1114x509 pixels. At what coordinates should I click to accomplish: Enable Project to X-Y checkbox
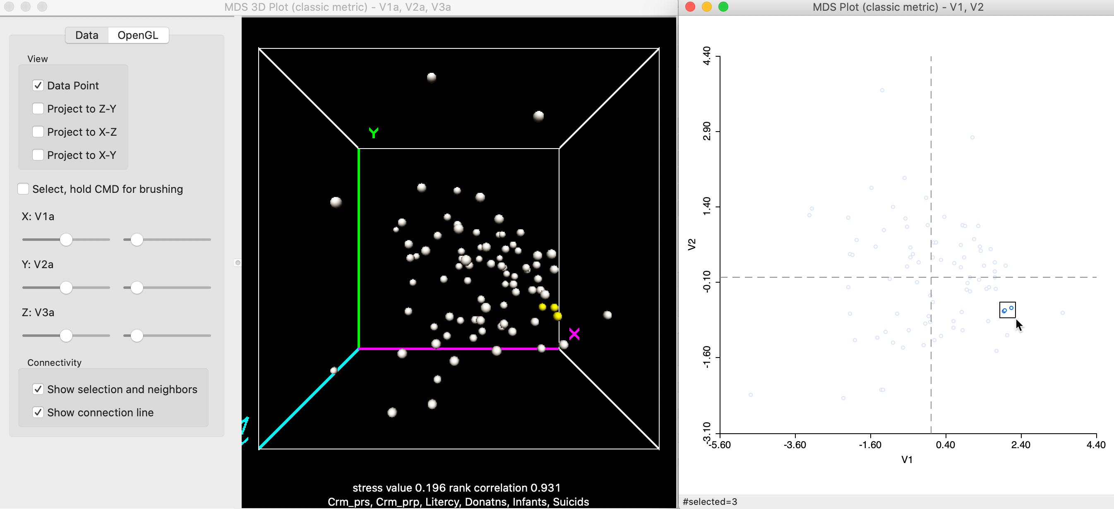click(x=38, y=155)
